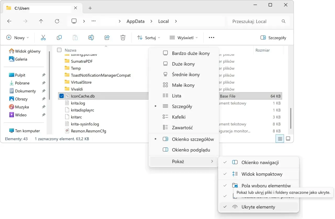
Task: Click the search magnifier icon
Action: coord(283,21)
